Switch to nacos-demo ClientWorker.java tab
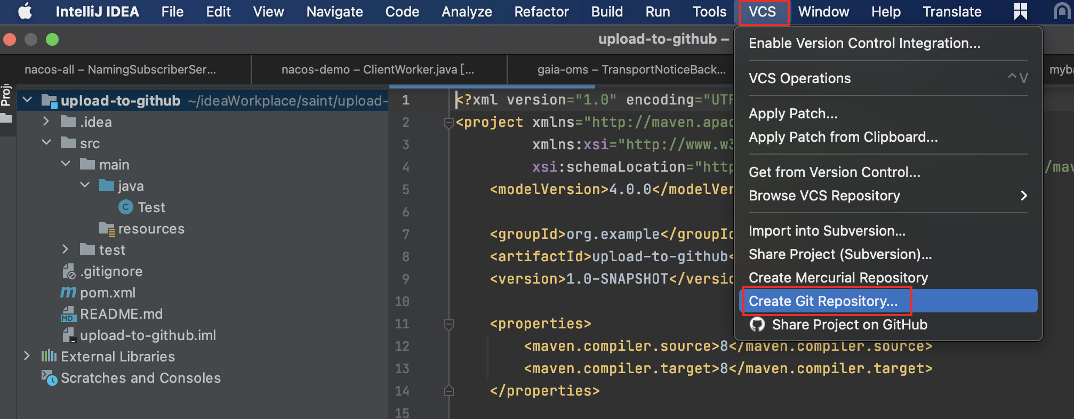 pos(378,70)
